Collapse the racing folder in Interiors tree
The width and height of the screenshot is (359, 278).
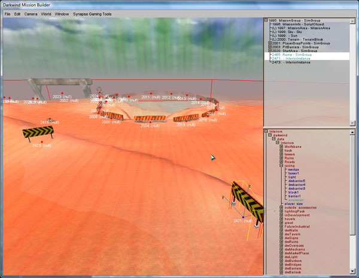(x=281, y=166)
